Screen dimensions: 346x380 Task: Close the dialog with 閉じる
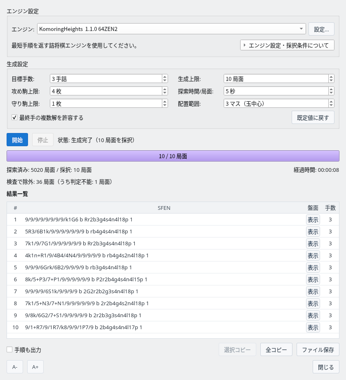point(326,367)
